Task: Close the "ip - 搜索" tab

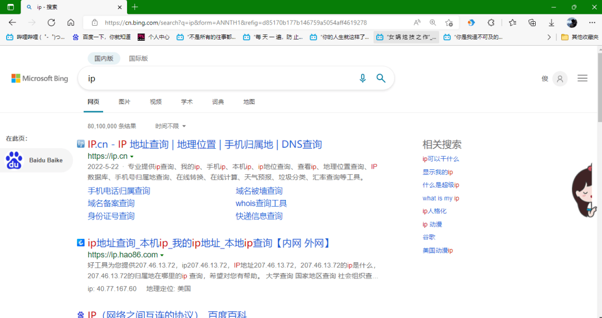Action: click(x=120, y=7)
